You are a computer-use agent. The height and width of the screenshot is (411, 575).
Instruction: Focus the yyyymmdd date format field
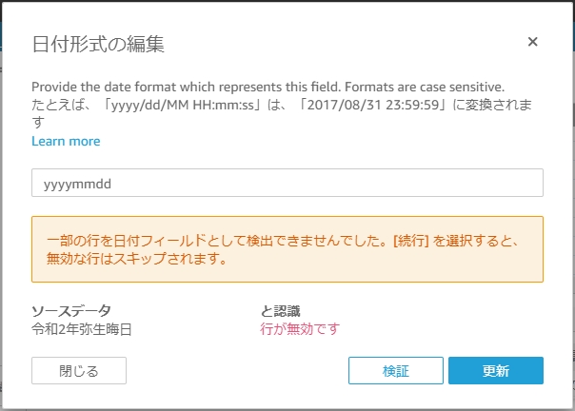tap(287, 183)
